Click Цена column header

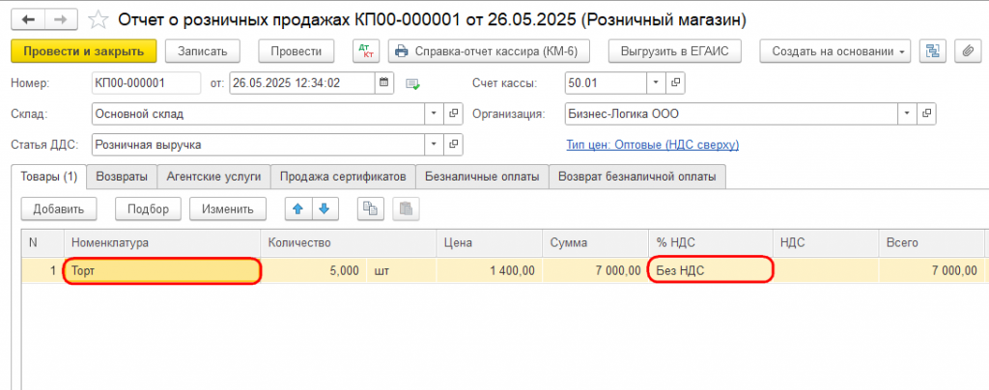tap(490, 242)
